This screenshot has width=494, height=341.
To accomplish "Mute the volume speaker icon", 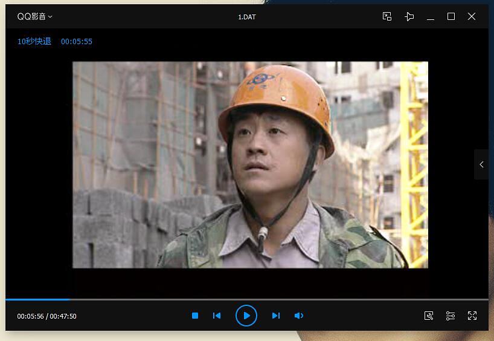I will pos(298,316).
